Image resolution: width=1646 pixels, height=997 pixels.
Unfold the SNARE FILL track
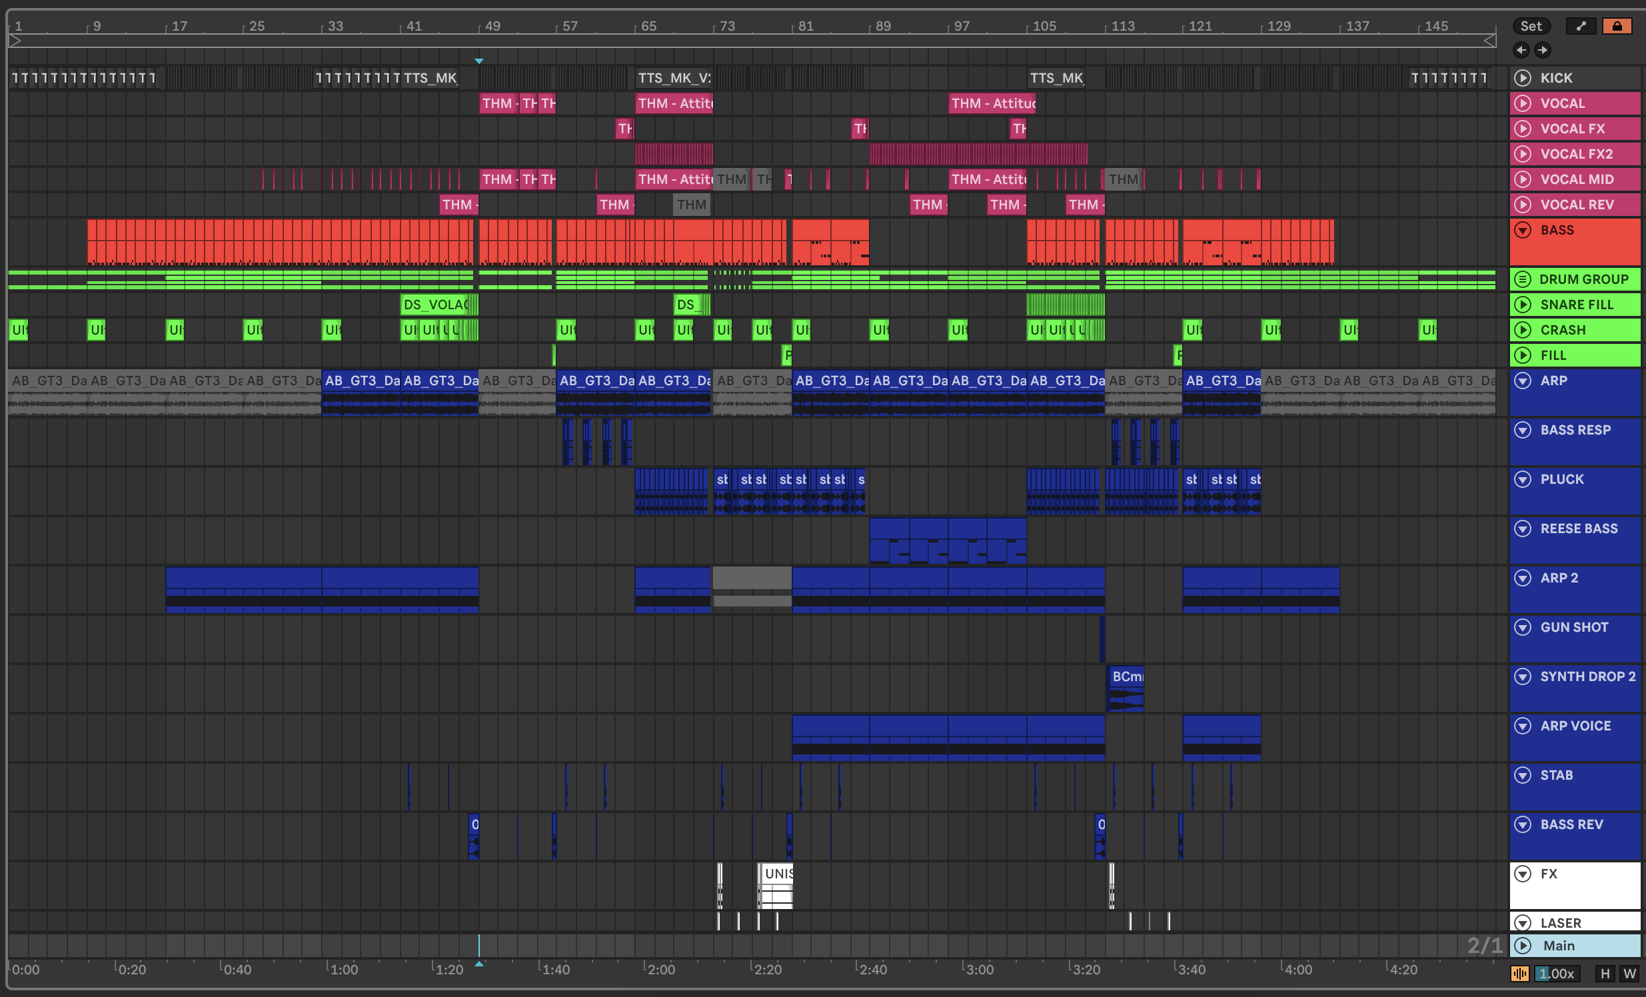click(1523, 305)
